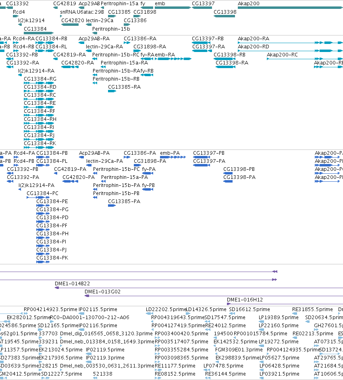Click the Acp29AB-RA transcript label
The height and width of the screenshot is (380, 343).
94,39
